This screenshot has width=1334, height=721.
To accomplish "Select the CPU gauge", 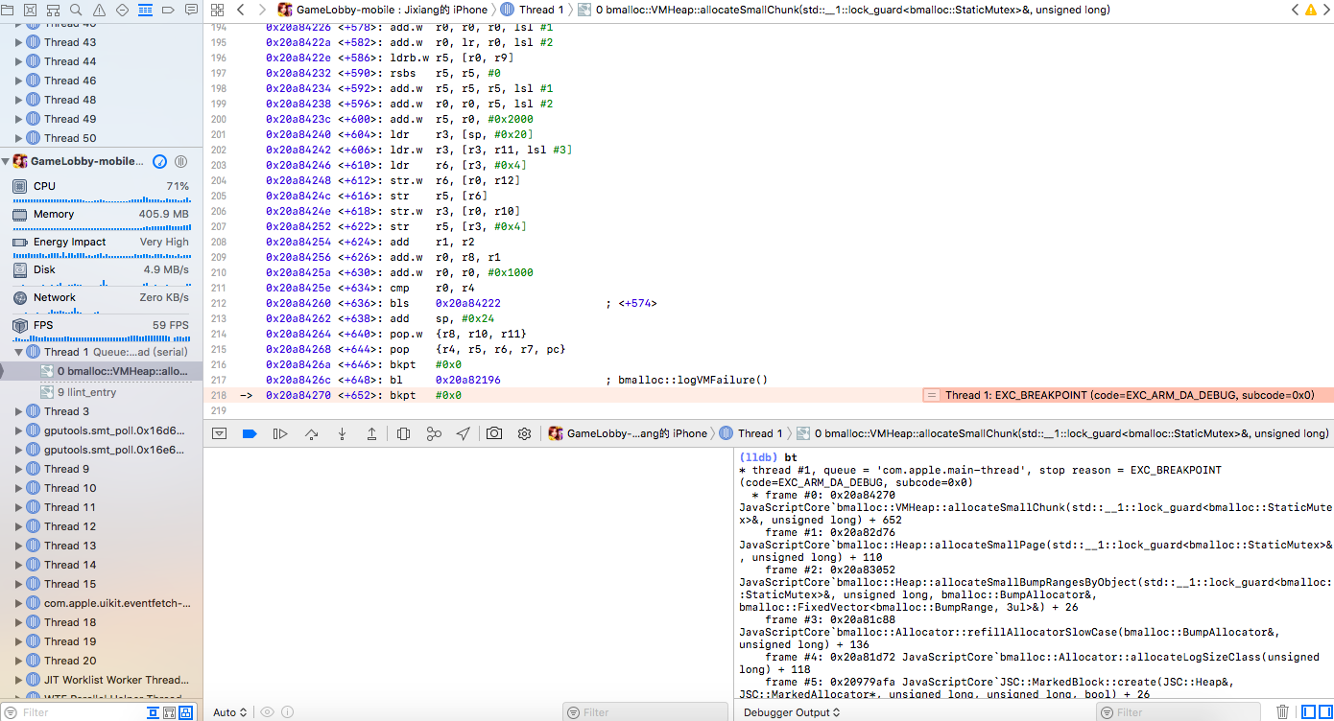I will pyautogui.click(x=101, y=190).
